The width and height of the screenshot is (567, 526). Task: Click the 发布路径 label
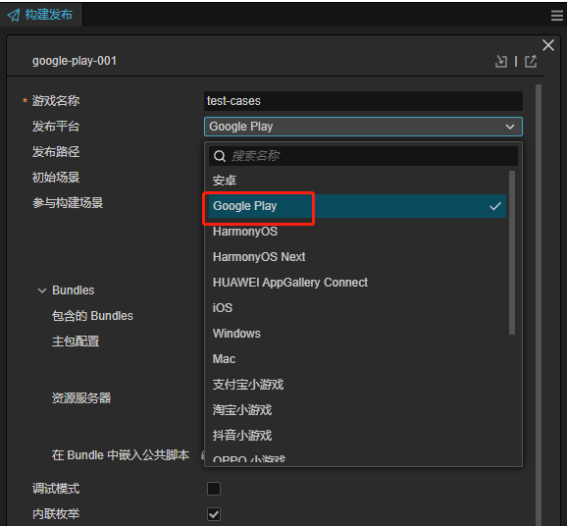click(x=56, y=152)
